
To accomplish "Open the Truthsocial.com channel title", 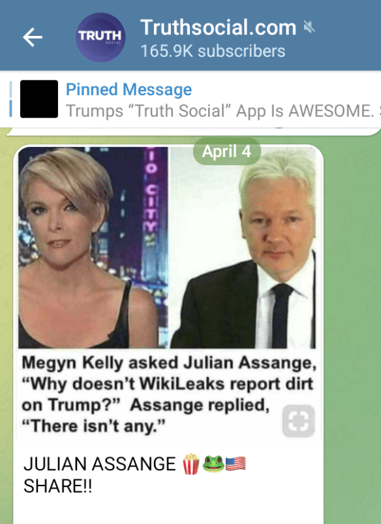I will [x=219, y=27].
